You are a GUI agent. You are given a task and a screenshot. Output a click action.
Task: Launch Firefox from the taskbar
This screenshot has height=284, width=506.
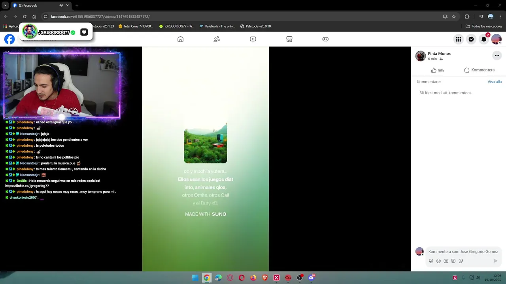pos(253,278)
